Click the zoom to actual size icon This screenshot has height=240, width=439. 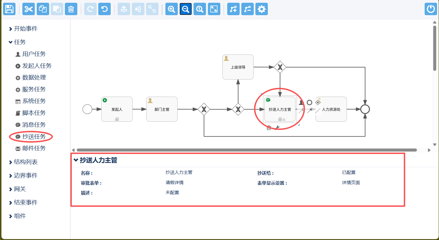pos(200,9)
